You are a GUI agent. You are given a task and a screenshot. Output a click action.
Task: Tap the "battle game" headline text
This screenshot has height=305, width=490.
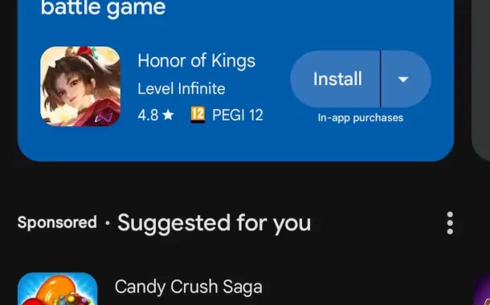pos(103,8)
